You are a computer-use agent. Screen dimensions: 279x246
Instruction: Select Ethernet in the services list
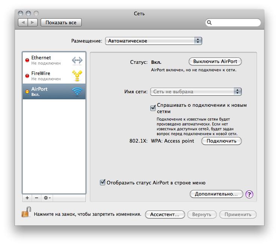[54, 60]
